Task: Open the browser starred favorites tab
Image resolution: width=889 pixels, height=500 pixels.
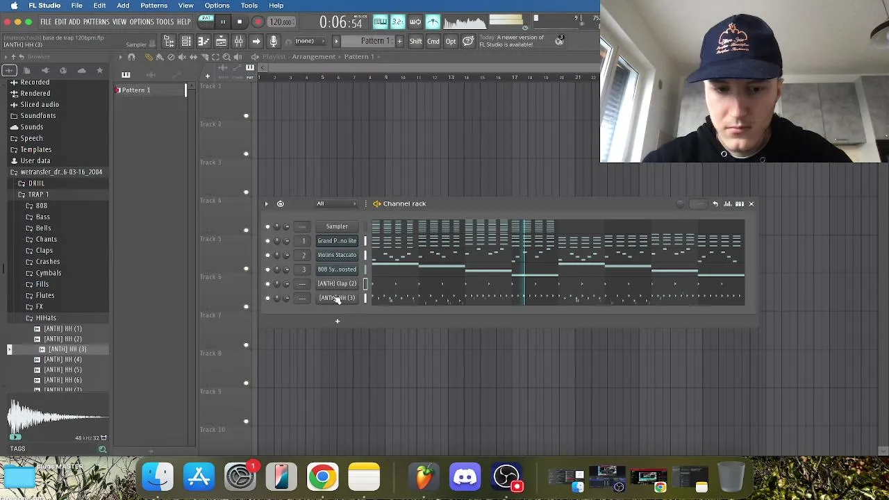Action: [x=99, y=70]
